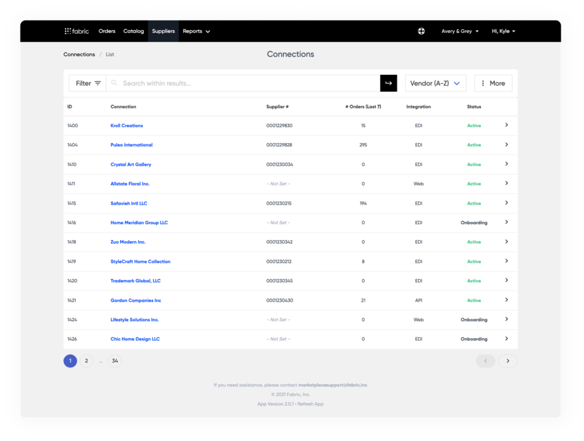Click the marketplacesupport@fabric.inc email link
Screen dimensions: 584x441
[x=333, y=385]
